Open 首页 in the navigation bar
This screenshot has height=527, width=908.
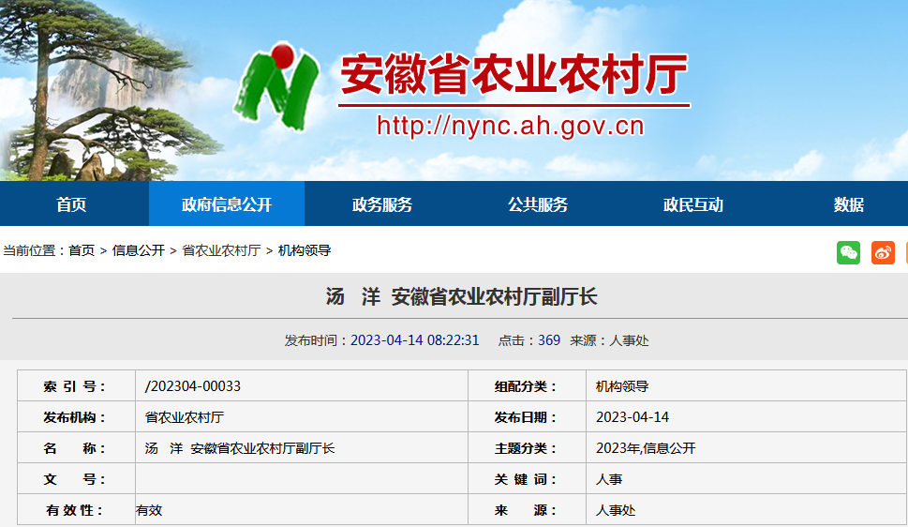pyautogui.click(x=71, y=204)
